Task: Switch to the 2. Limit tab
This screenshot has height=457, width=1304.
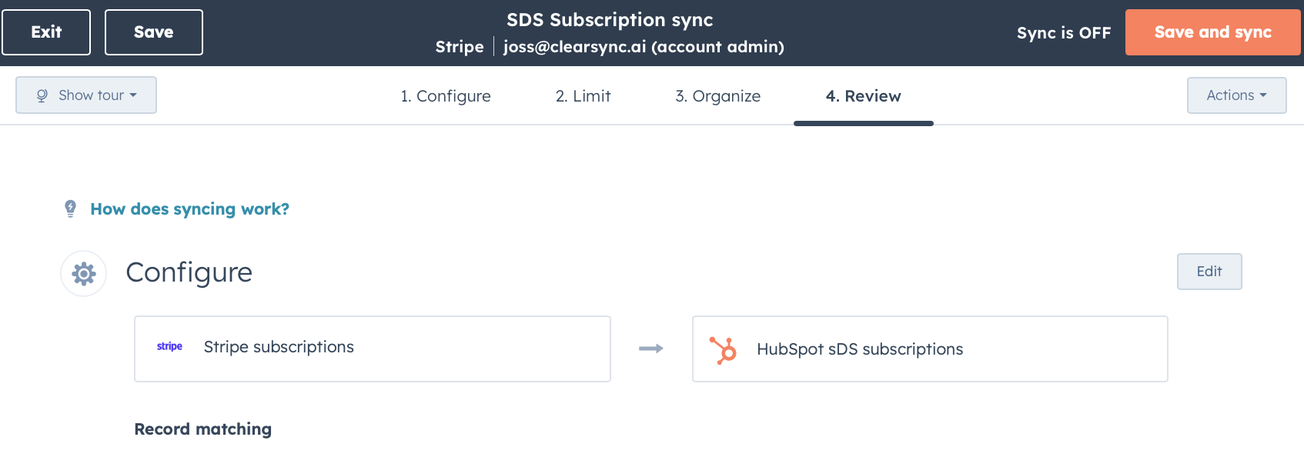Action: pos(583,96)
